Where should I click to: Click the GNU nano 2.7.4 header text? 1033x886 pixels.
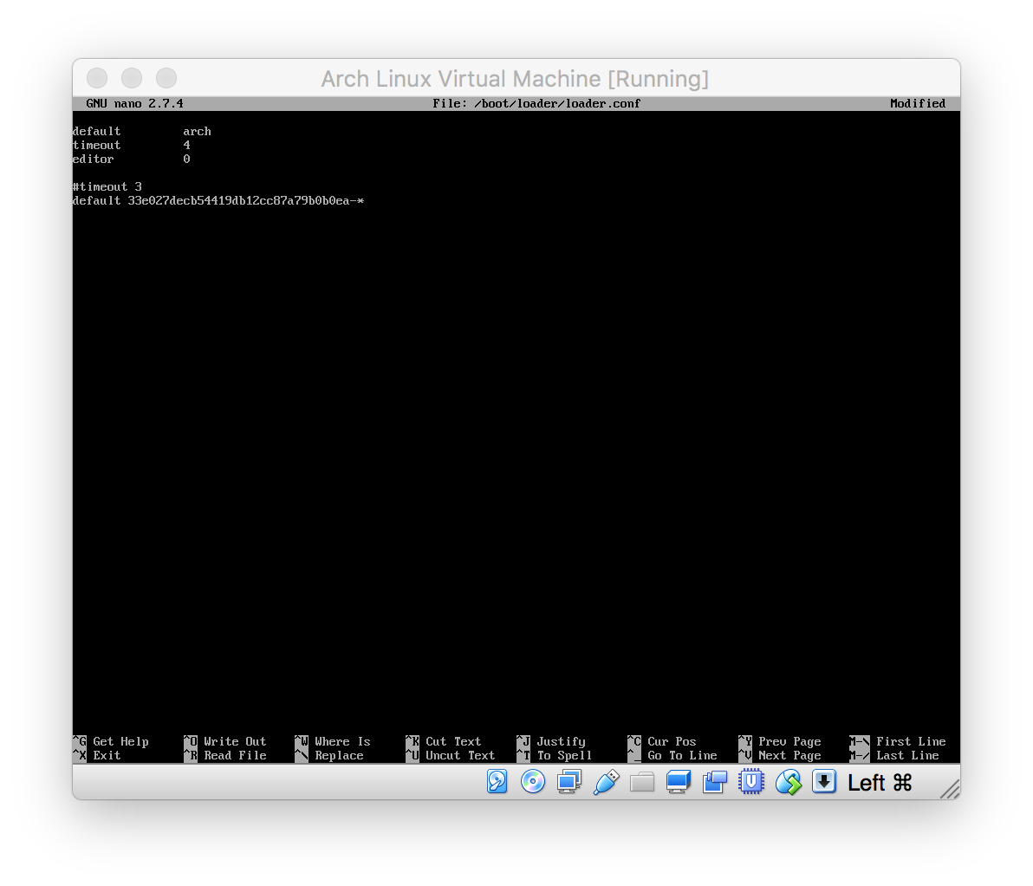coord(134,103)
